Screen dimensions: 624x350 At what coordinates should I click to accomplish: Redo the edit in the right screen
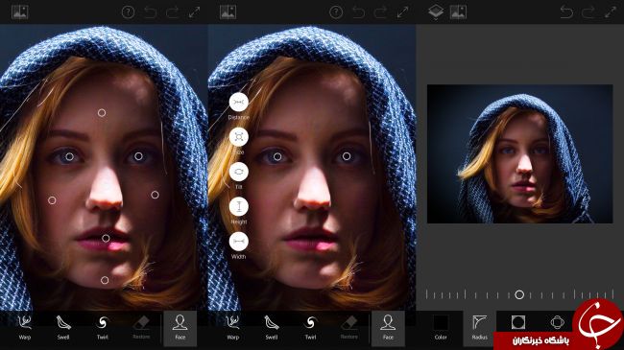click(588, 12)
